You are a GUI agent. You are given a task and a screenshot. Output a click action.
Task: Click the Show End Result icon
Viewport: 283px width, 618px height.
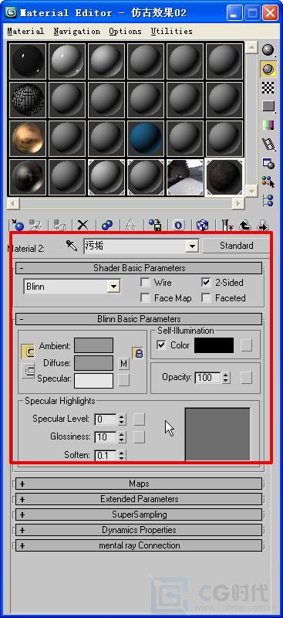pos(227,225)
